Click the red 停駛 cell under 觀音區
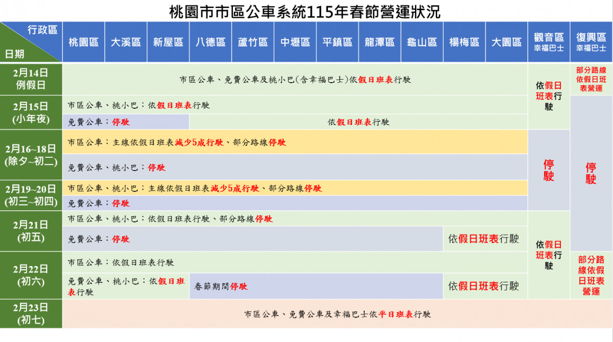The image size is (613, 342). pos(549,172)
